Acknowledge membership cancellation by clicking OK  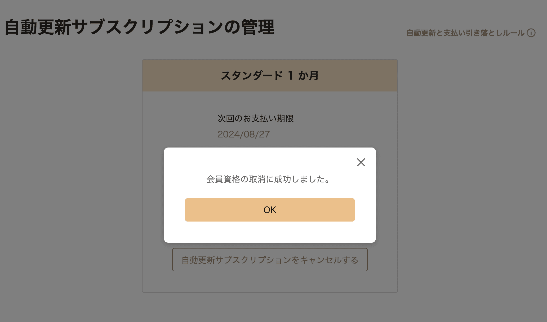click(270, 210)
